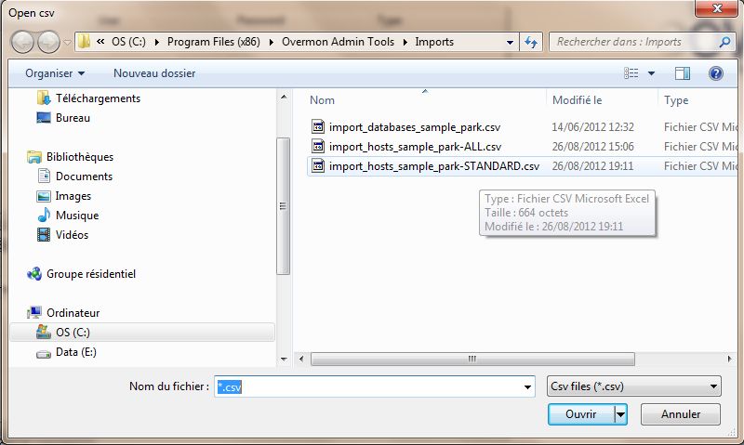Show hidden parent folders via double chevron
Viewport: 744px width, 445px height.
100,42
